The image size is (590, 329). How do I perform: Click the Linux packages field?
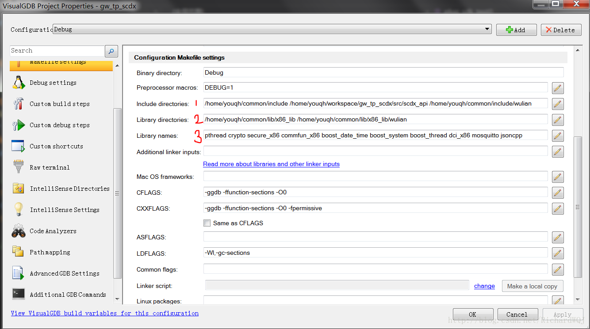pos(375,301)
